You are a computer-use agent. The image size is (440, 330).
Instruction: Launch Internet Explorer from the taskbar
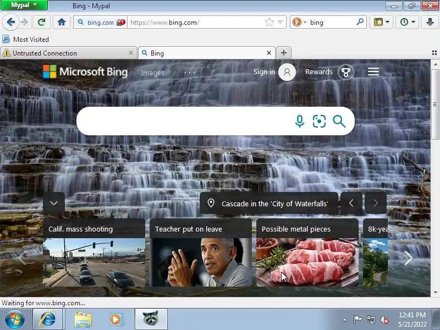click(x=48, y=320)
